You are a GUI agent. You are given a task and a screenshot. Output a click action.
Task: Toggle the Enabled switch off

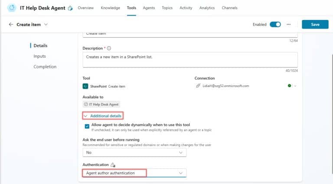[x=275, y=25]
